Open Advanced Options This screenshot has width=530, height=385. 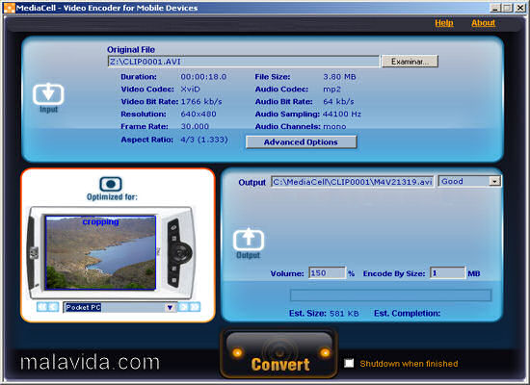tap(301, 142)
